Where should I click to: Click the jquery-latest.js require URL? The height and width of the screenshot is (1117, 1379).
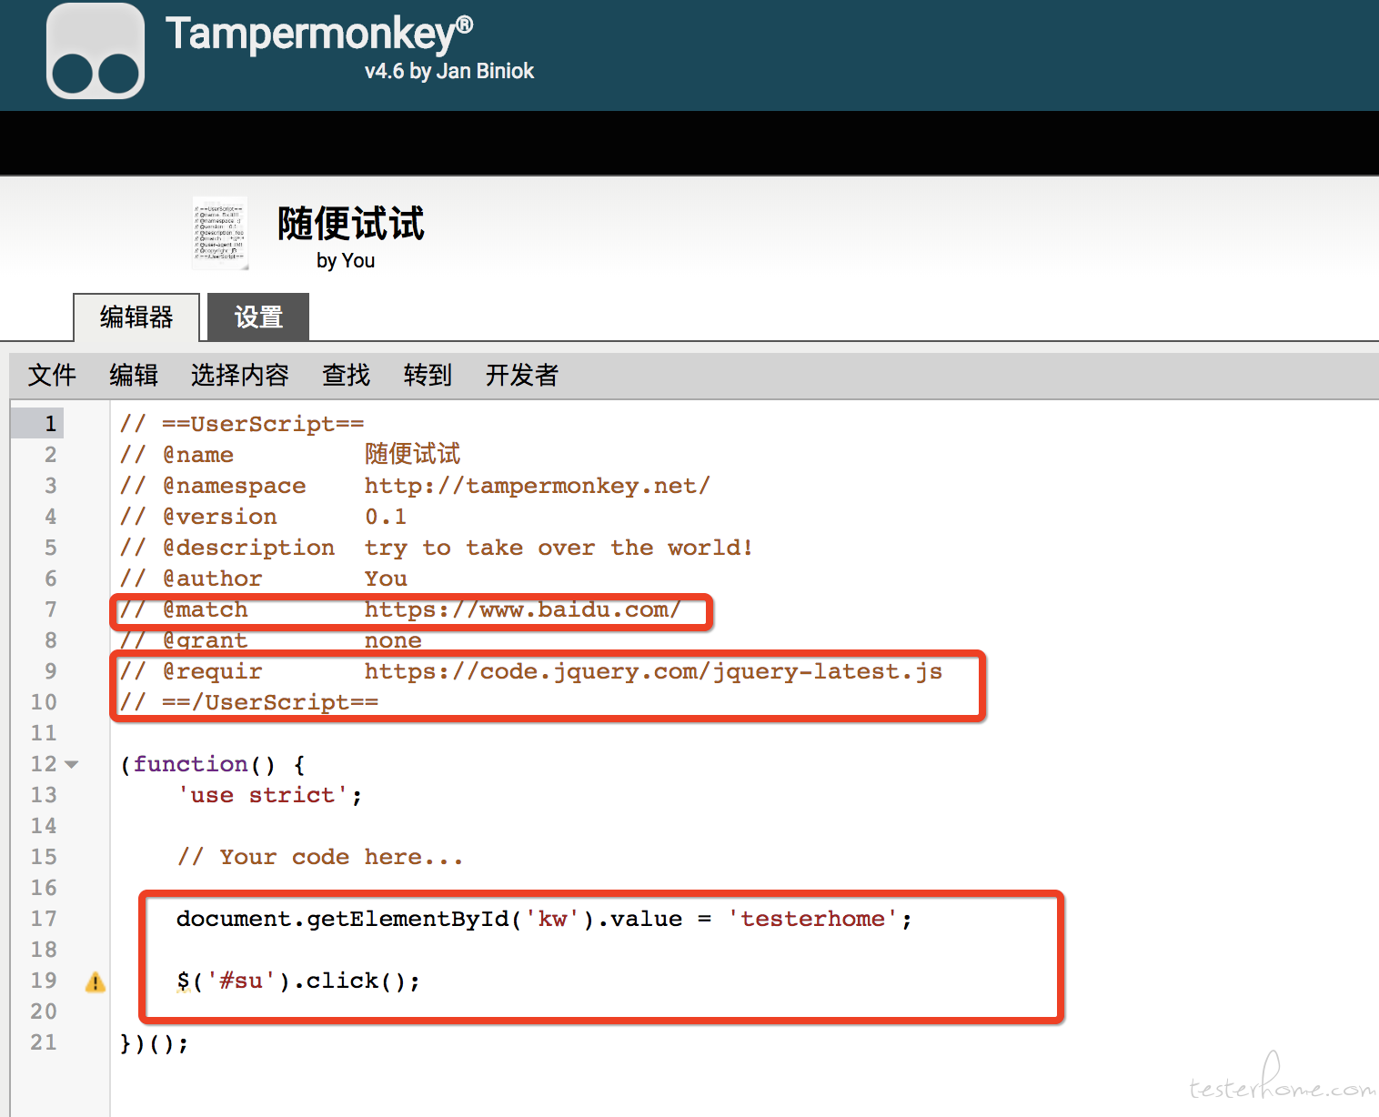653,671
